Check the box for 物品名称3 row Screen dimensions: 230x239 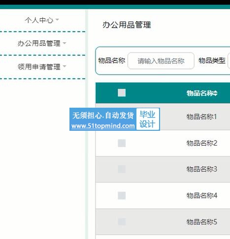click(122, 169)
